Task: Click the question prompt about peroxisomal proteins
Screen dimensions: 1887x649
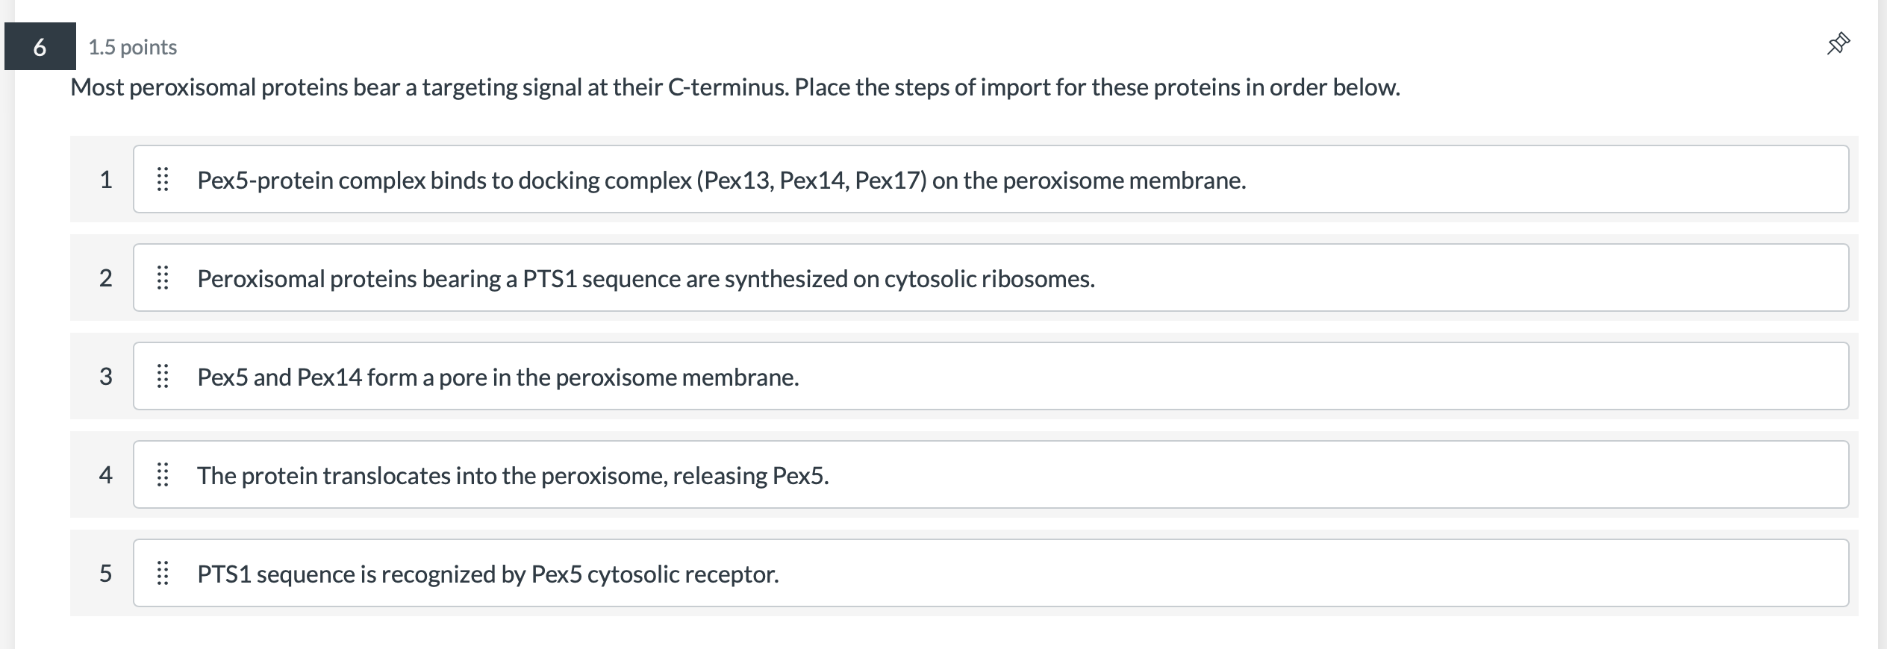Action: (x=734, y=88)
